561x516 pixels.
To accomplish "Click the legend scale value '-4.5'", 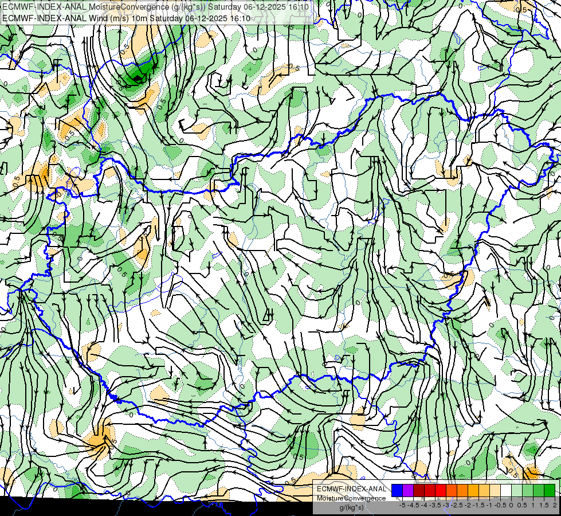I will 413,505.
